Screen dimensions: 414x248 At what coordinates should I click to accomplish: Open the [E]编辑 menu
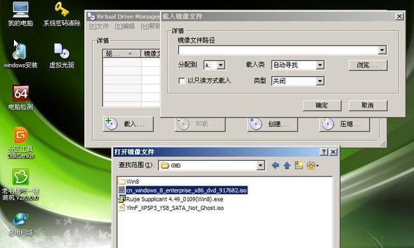125,26
